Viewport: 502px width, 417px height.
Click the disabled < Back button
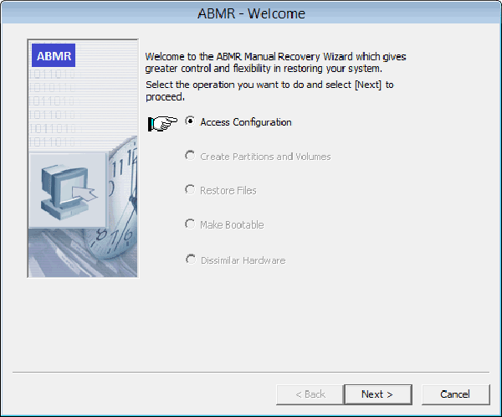(x=310, y=394)
